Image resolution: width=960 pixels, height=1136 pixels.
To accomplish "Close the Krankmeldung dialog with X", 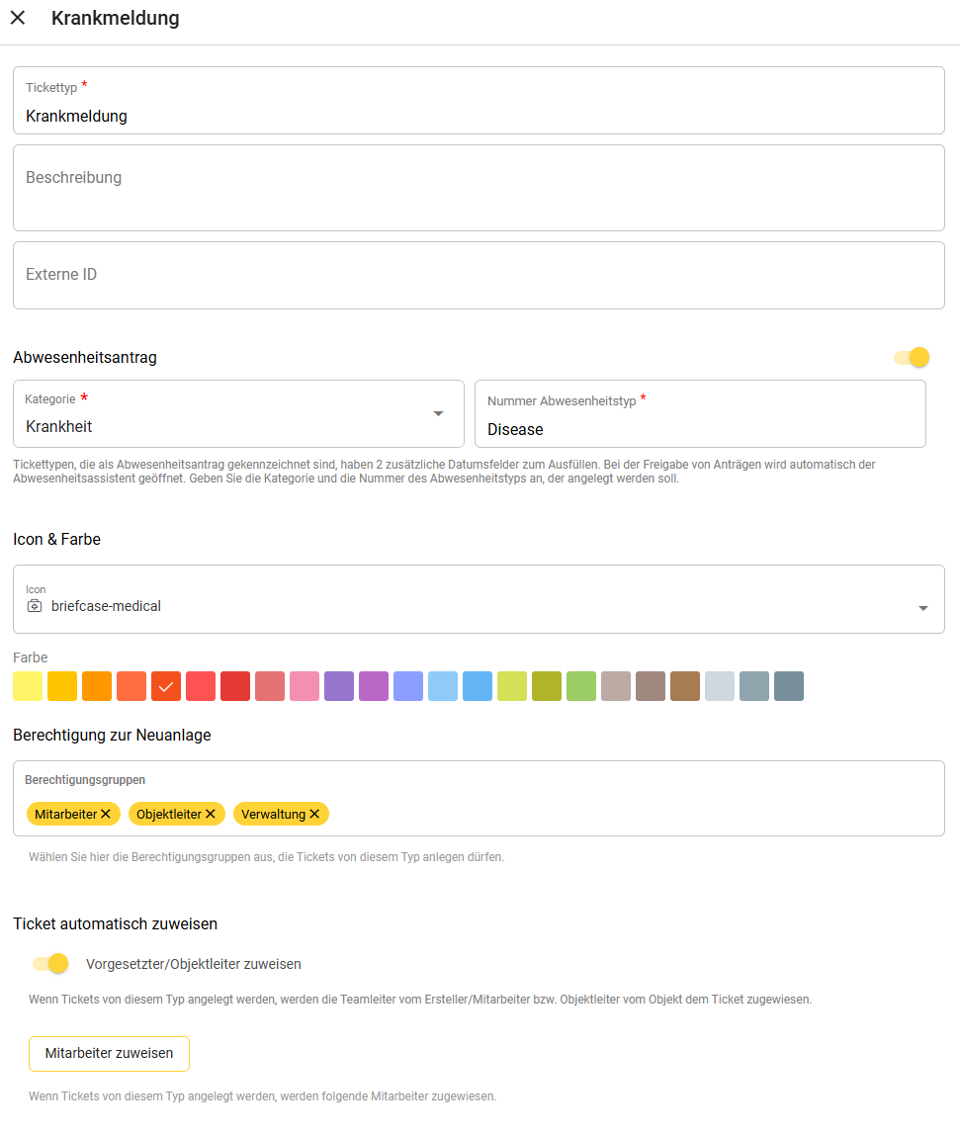I will [18, 18].
